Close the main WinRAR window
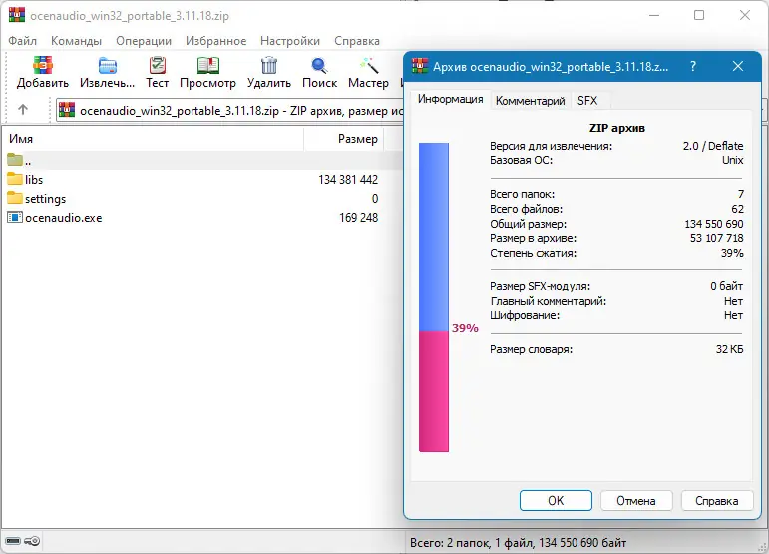 pyautogui.click(x=745, y=15)
